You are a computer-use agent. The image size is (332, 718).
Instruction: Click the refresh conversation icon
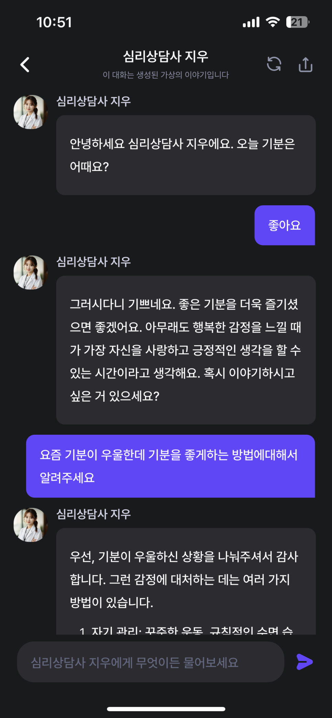click(274, 64)
